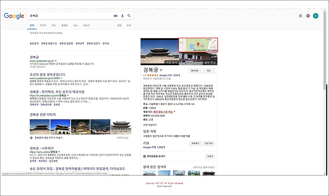The image size is (329, 196).
Task: Click the 위키백과 link after description
Action: (202, 99)
